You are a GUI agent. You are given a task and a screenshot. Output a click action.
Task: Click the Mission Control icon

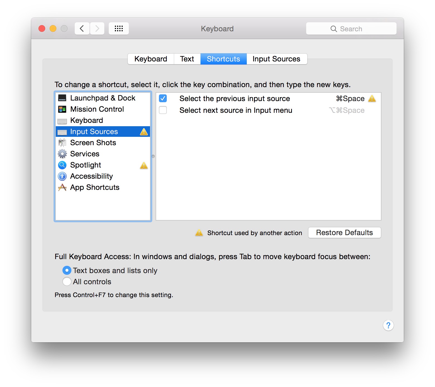tap(62, 109)
